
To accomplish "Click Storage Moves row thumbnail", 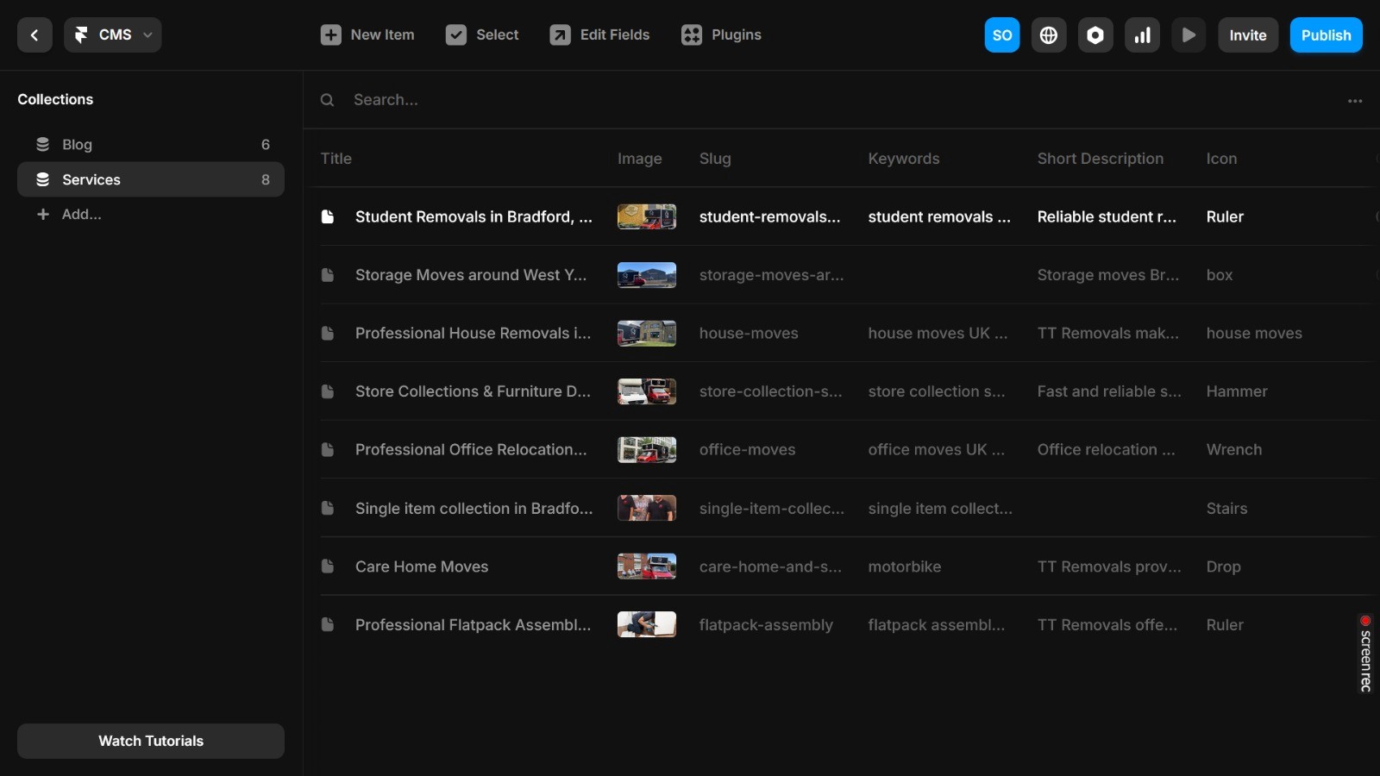I will click(x=647, y=275).
